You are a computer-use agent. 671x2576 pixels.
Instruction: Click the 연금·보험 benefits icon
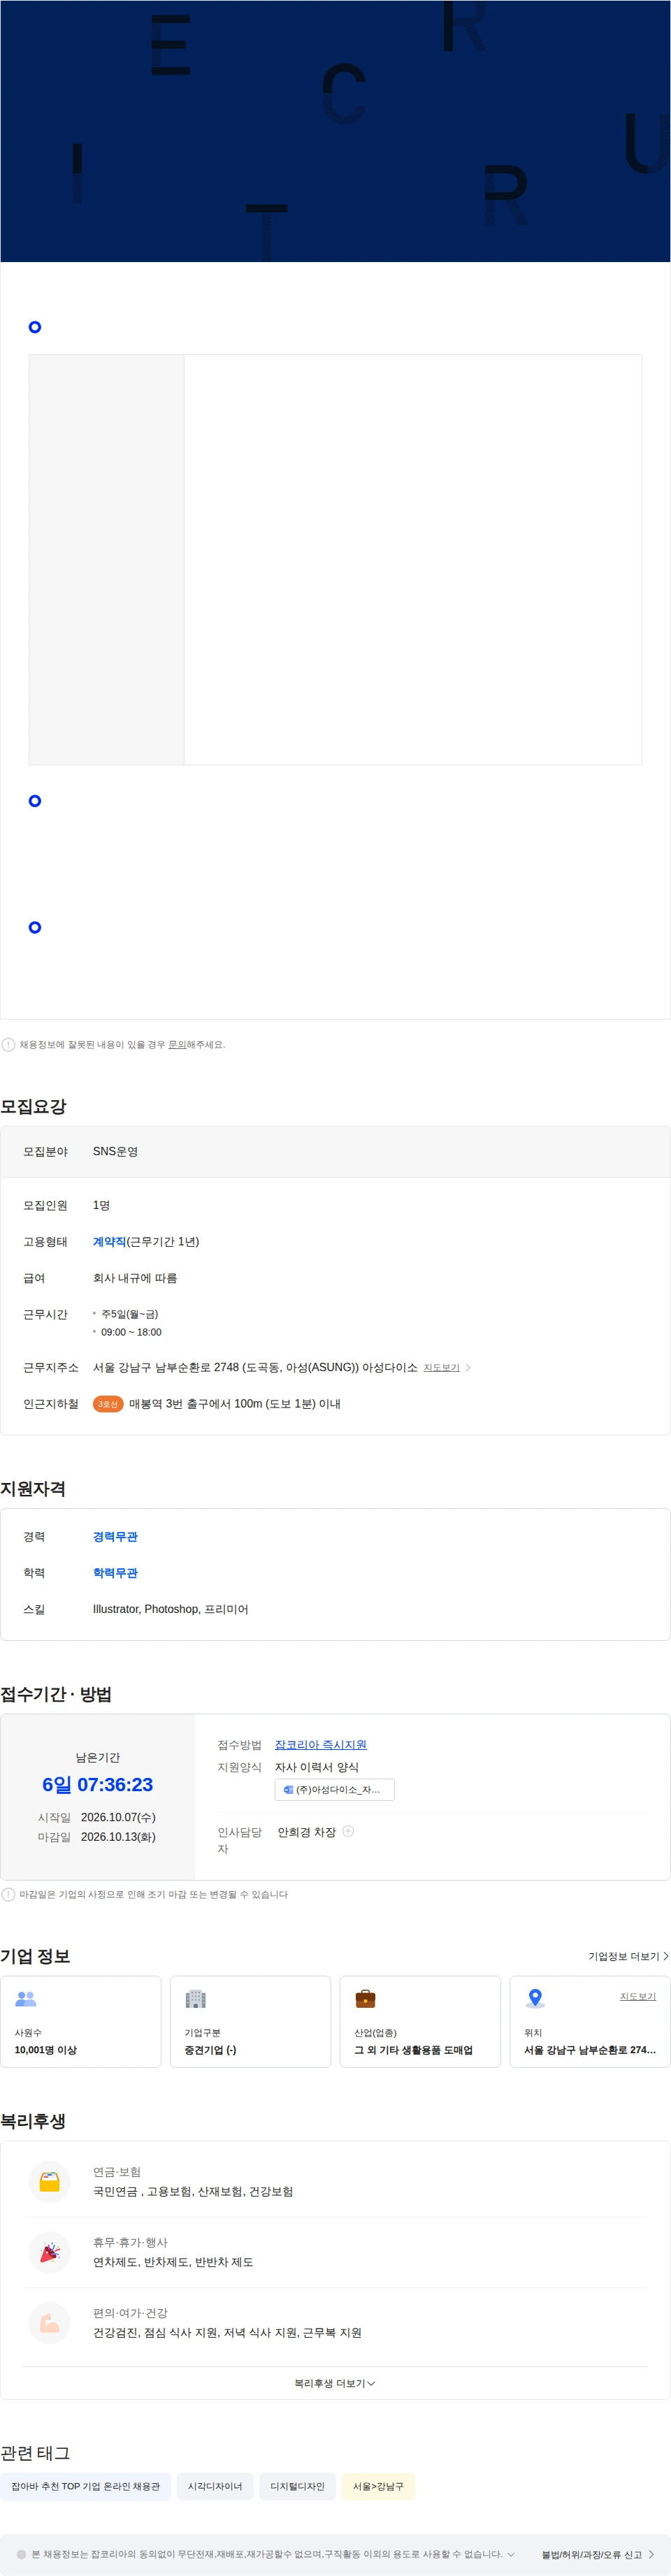(x=49, y=2182)
